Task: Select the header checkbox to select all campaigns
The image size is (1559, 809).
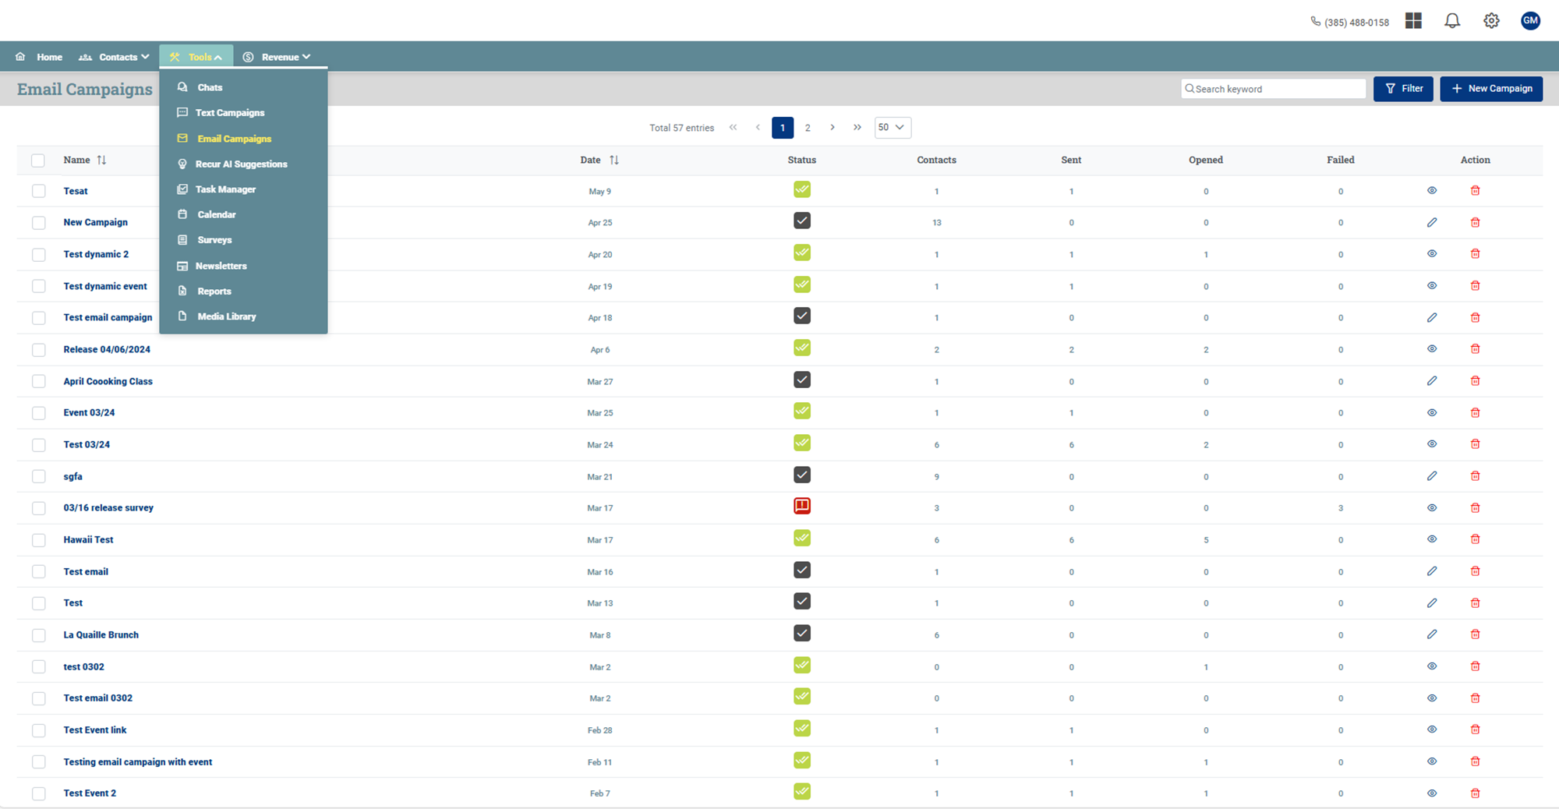Action: (38, 160)
